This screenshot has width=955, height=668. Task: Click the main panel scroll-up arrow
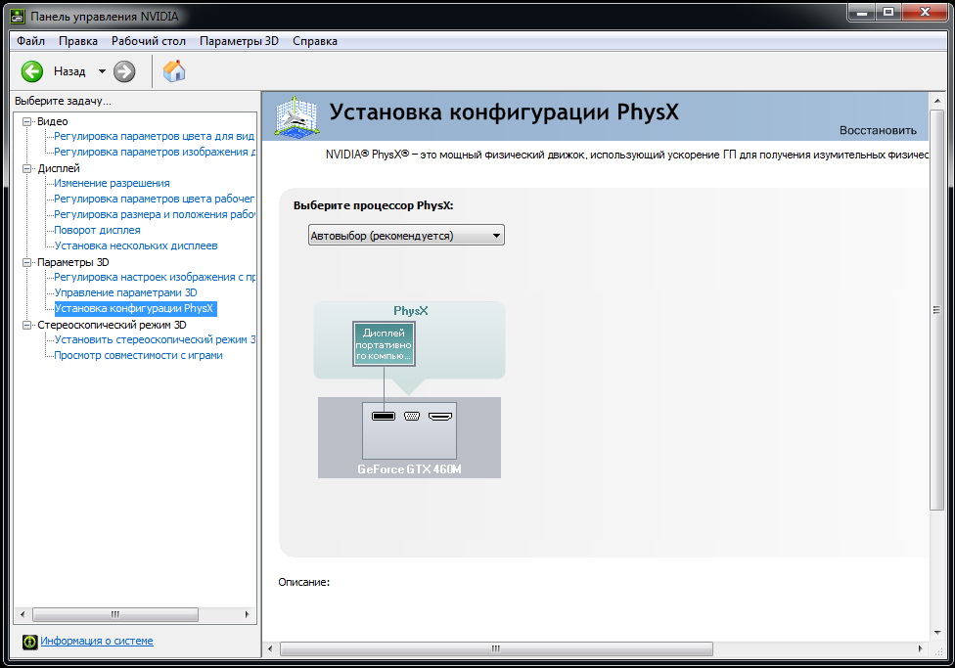[x=936, y=101]
